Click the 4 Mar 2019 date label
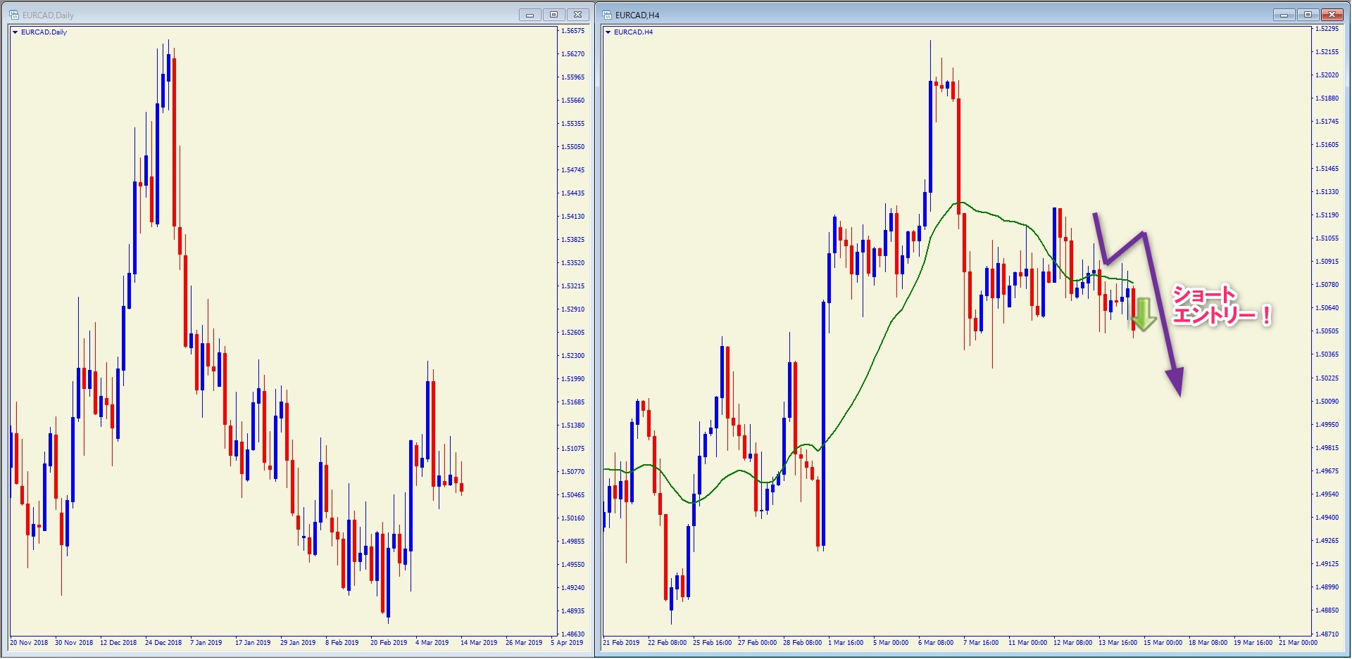Viewport: 1352px width, 659px height. click(432, 643)
